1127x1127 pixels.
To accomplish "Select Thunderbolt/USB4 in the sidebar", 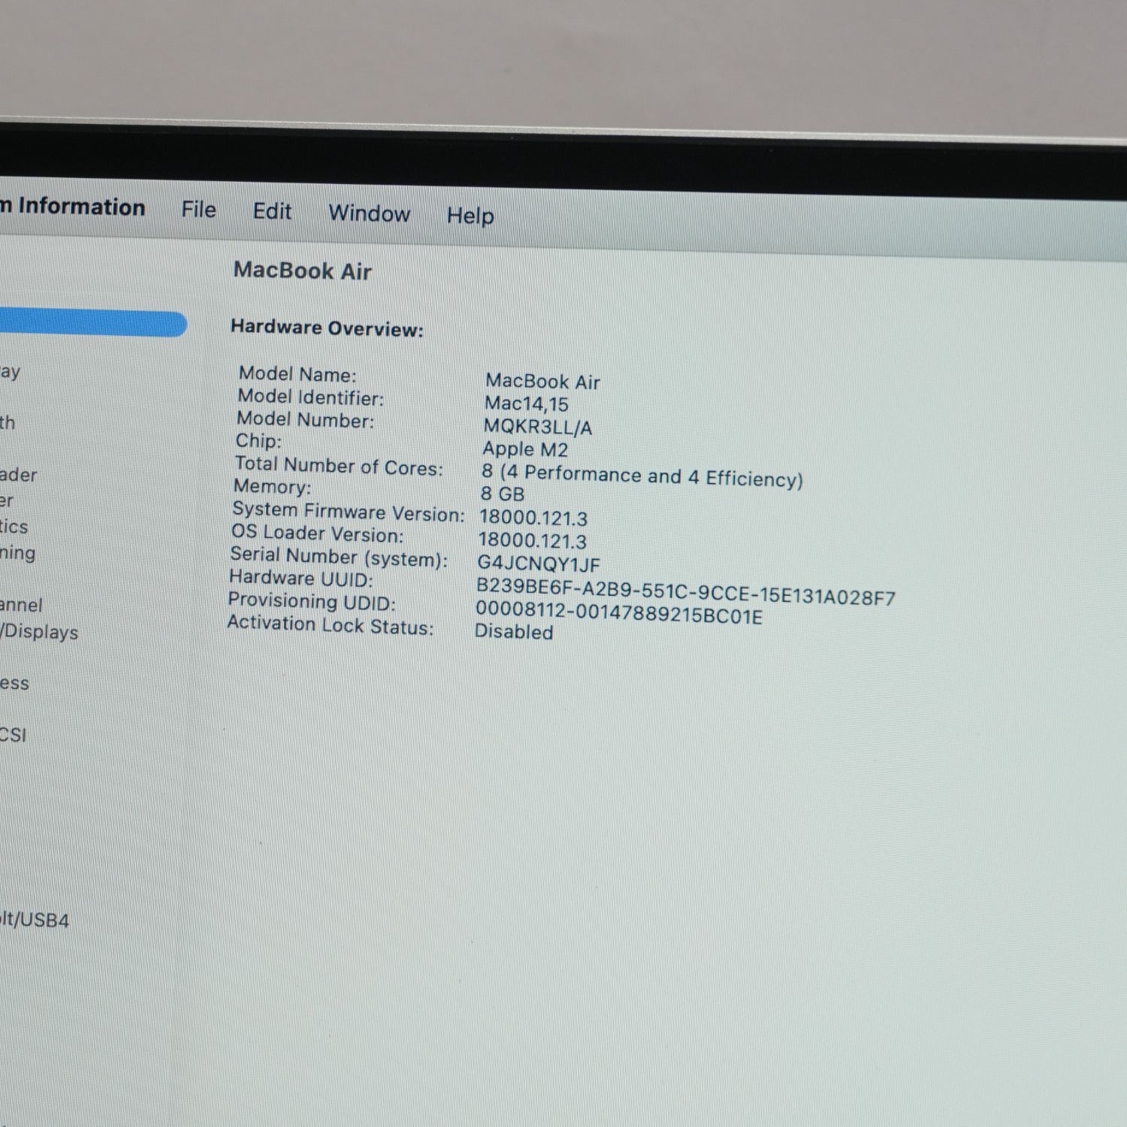I will coord(35,920).
